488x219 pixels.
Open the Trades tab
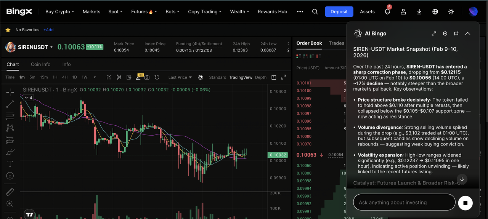pyautogui.click(x=336, y=43)
